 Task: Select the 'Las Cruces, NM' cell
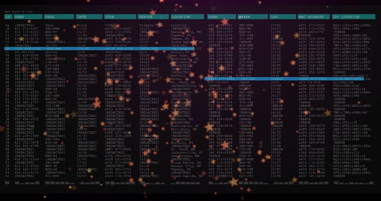(185, 156)
